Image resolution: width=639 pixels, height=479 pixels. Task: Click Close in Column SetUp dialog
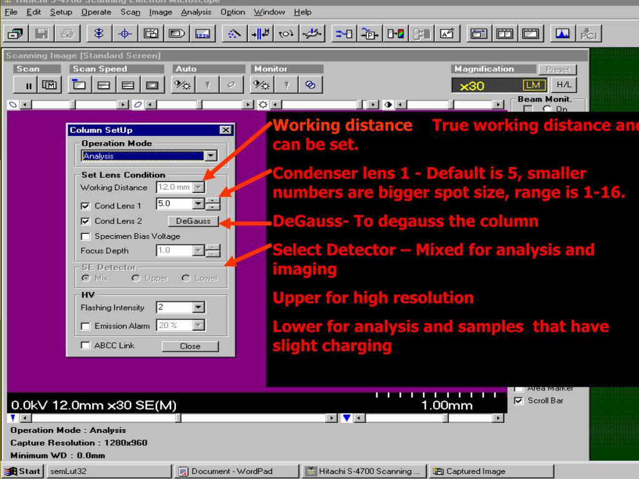pos(190,346)
